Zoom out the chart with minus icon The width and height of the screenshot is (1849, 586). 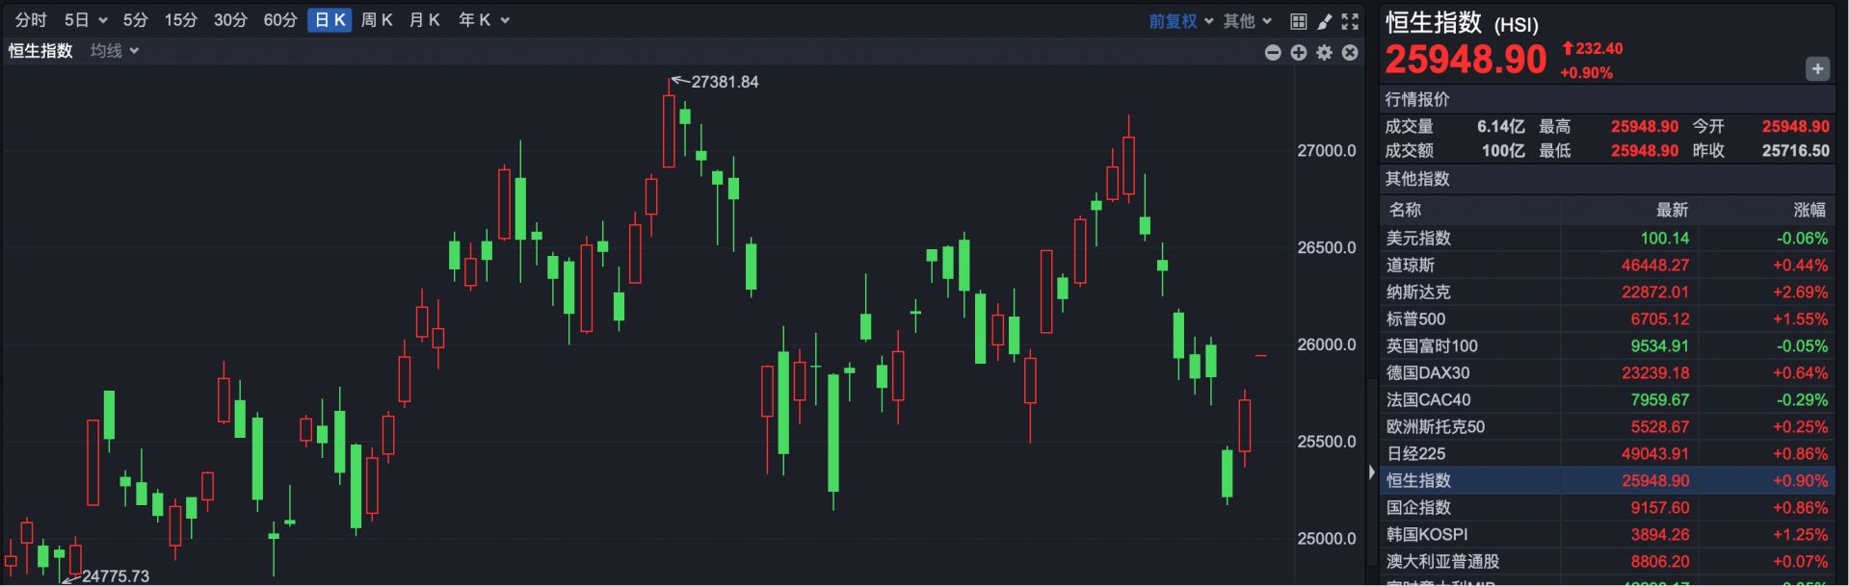[x=1273, y=53]
